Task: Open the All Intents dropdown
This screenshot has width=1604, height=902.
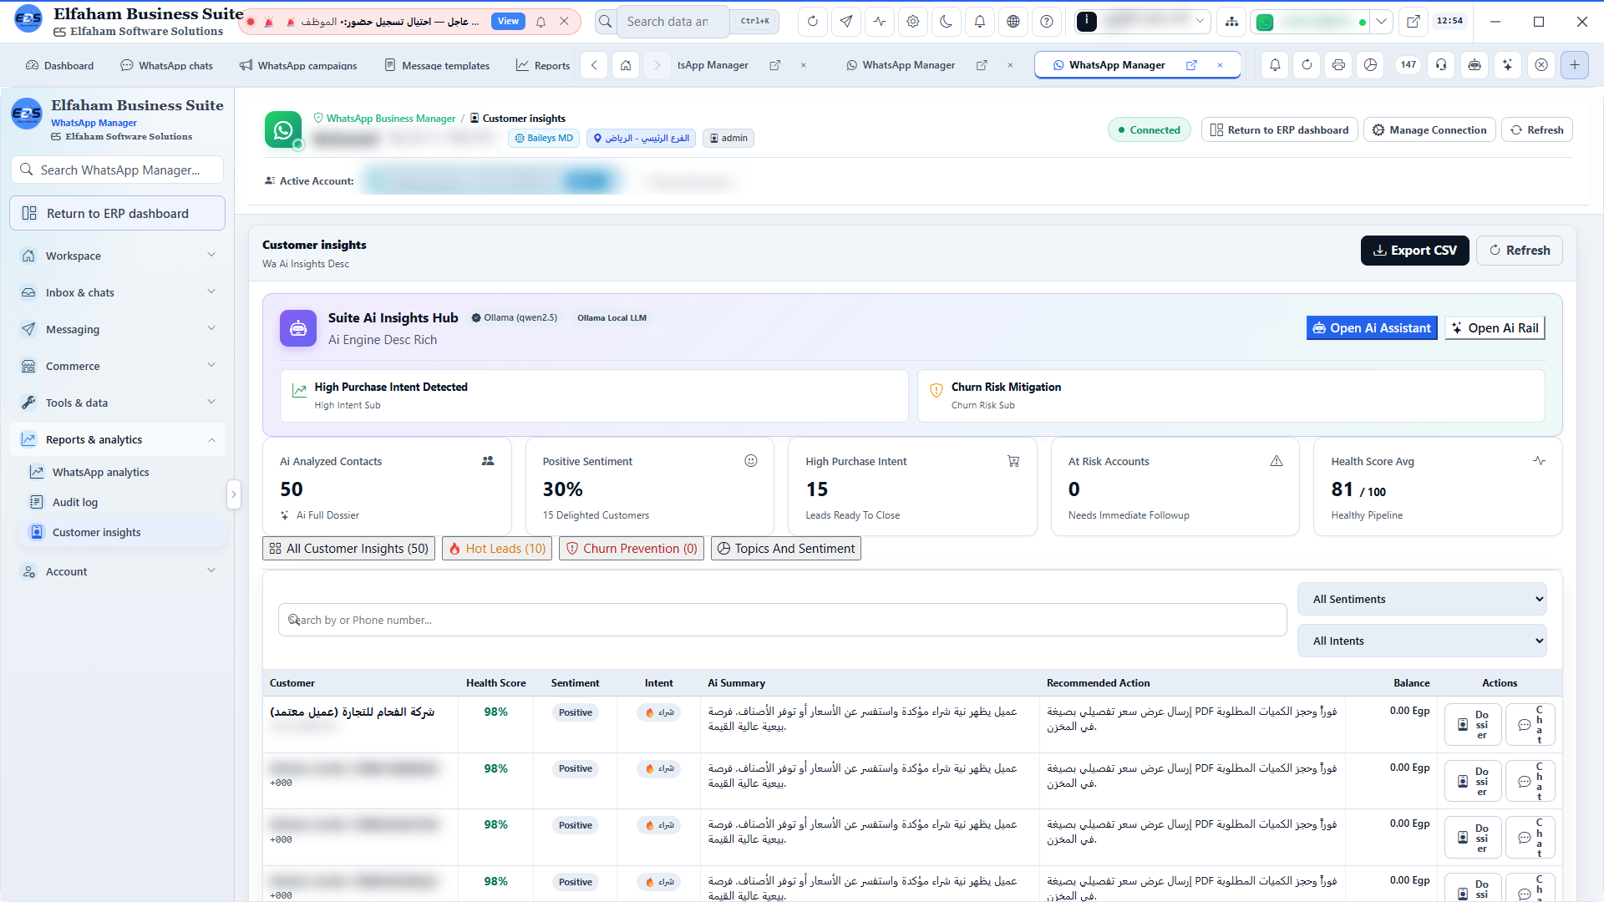Action: coord(1422,641)
